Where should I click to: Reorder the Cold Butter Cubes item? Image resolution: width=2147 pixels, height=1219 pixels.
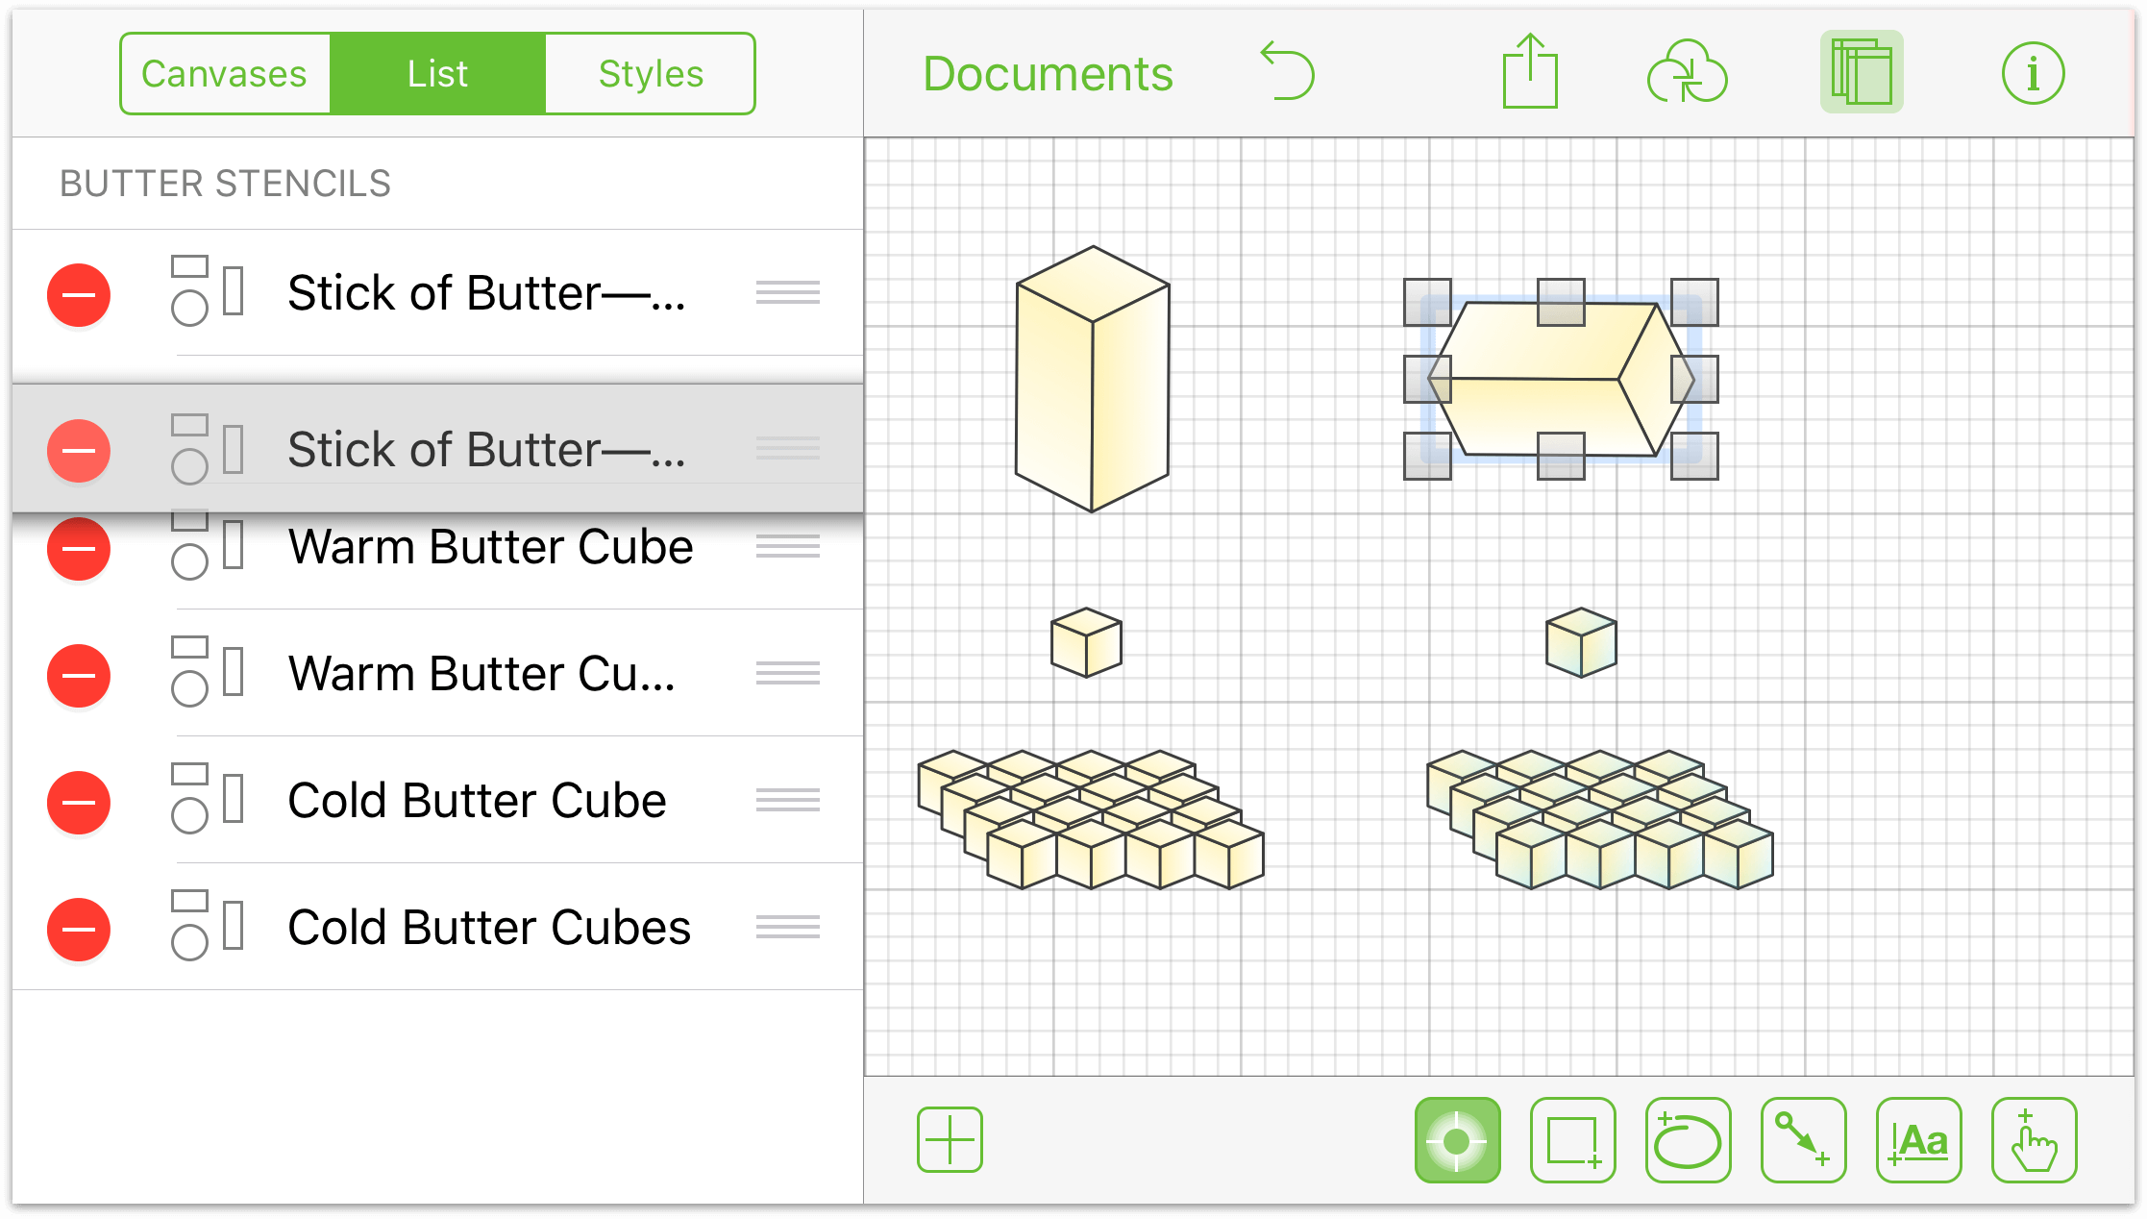tap(787, 926)
